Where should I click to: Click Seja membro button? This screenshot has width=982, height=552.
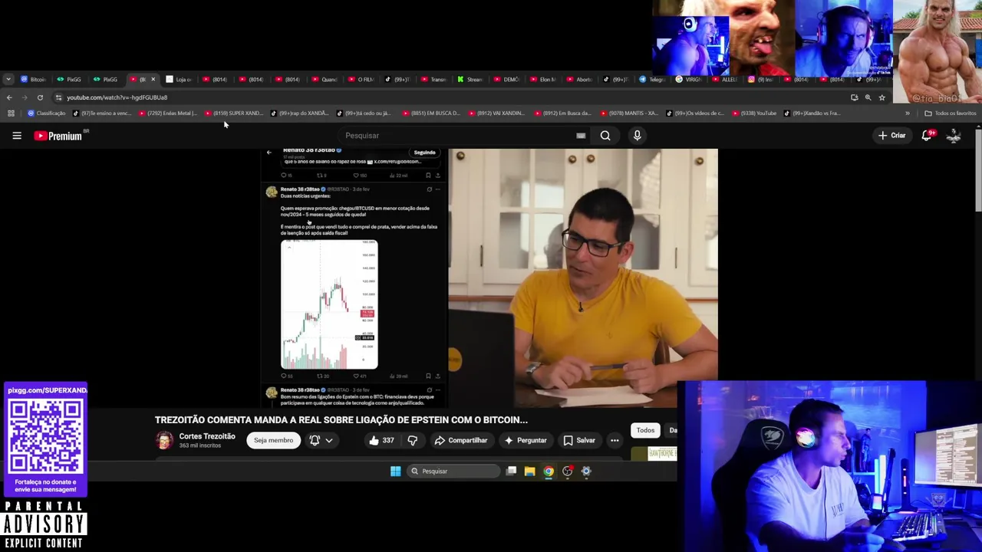[273, 440]
